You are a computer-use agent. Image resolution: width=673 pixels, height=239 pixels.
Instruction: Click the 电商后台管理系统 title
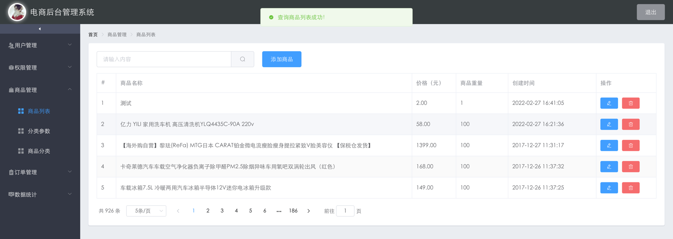pyautogui.click(x=62, y=12)
